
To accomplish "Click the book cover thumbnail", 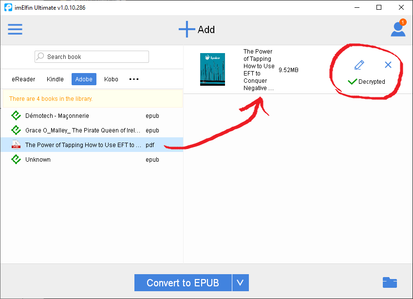I will (212, 69).
